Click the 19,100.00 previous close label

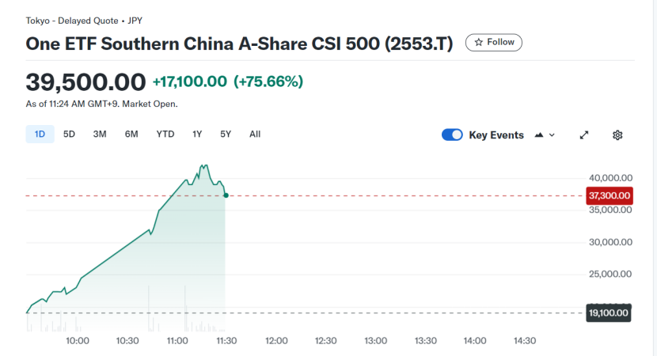(x=610, y=313)
